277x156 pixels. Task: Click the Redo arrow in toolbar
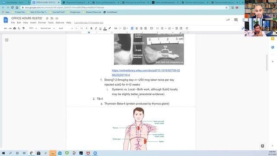pos(10,28)
